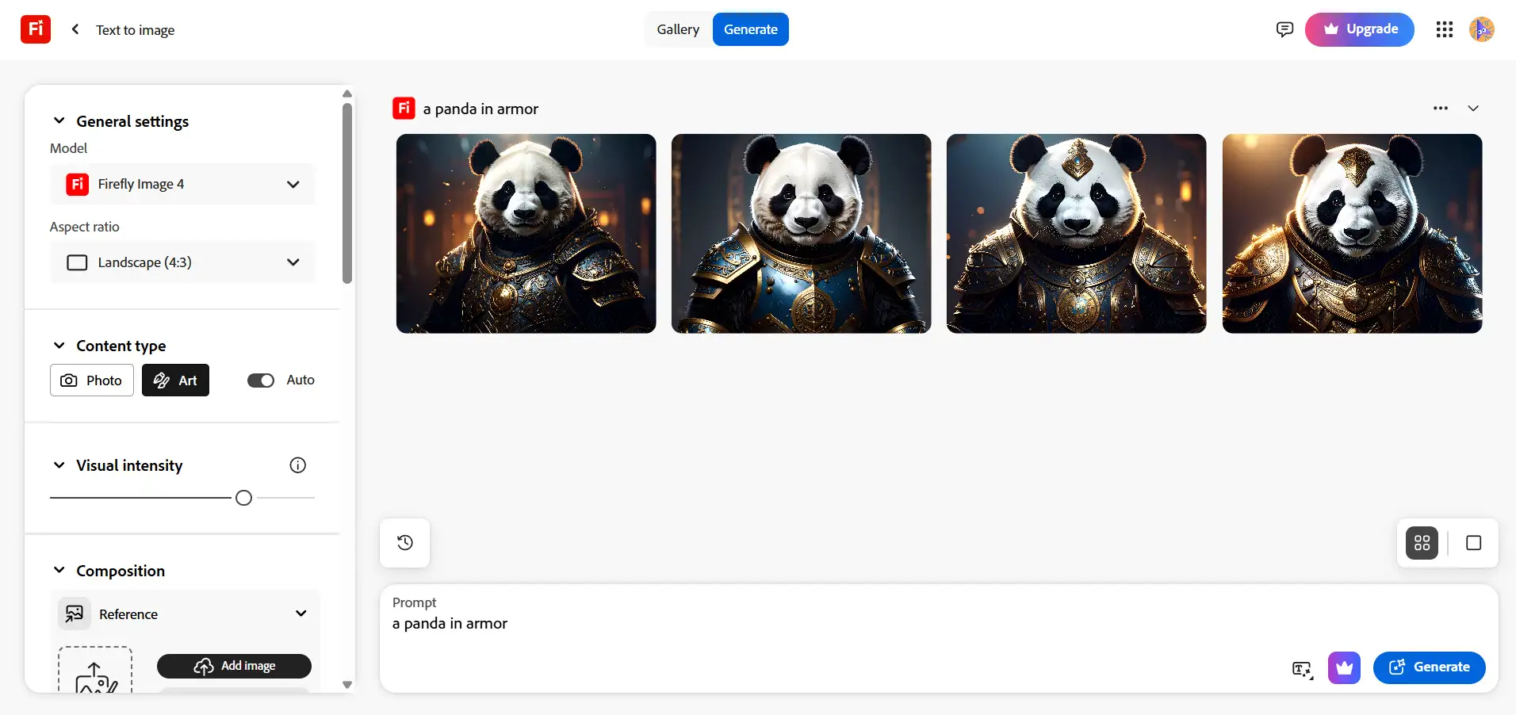This screenshot has height=715, width=1516.
Task: Open the Model dropdown Firefly Image 4
Action: (183, 184)
